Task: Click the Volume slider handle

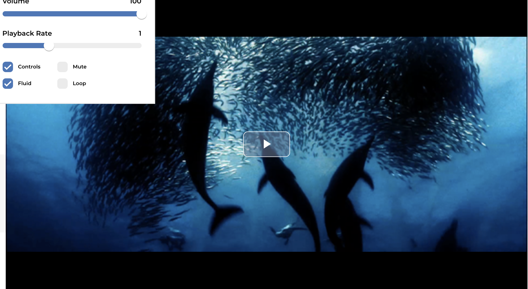Action: point(142,14)
